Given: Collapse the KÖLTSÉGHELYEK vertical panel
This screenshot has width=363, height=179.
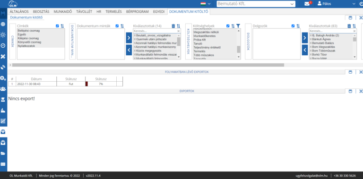Looking at the screenshot, I should (189, 42).
